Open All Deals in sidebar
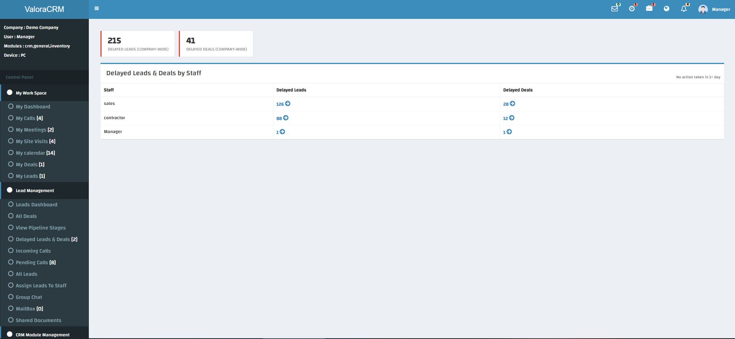This screenshot has width=735, height=339. pyautogui.click(x=26, y=216)
